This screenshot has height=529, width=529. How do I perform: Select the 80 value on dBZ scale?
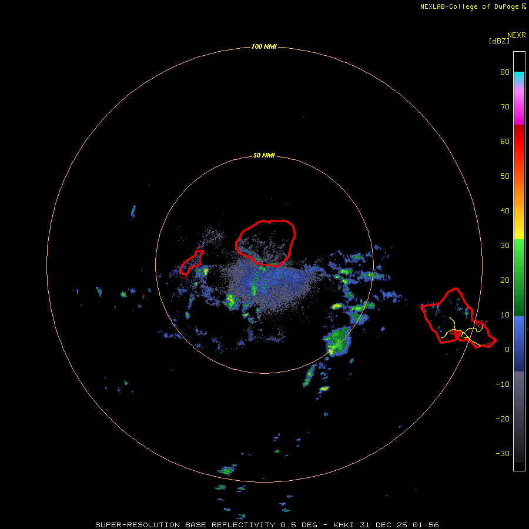[x=505, y=72]
